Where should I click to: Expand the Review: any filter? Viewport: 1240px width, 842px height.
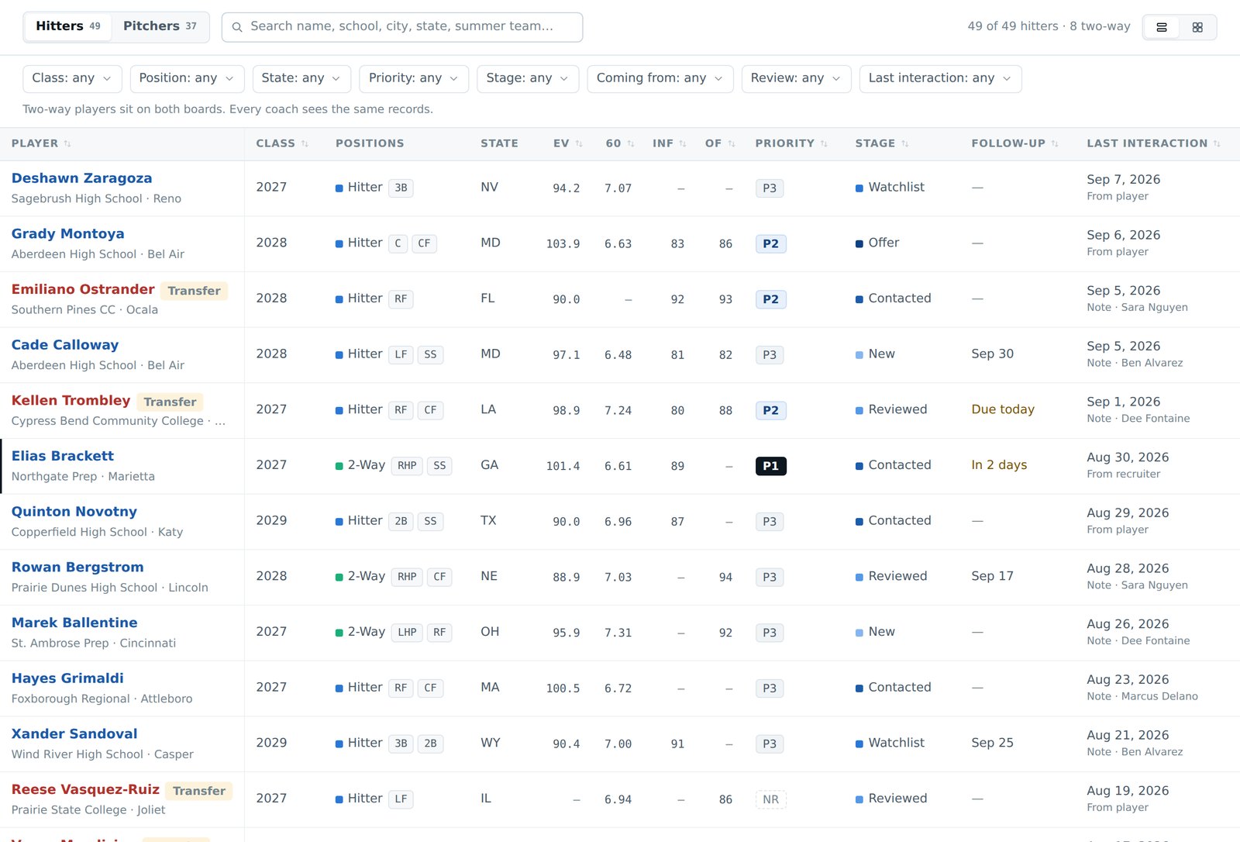tap(796, 78)
